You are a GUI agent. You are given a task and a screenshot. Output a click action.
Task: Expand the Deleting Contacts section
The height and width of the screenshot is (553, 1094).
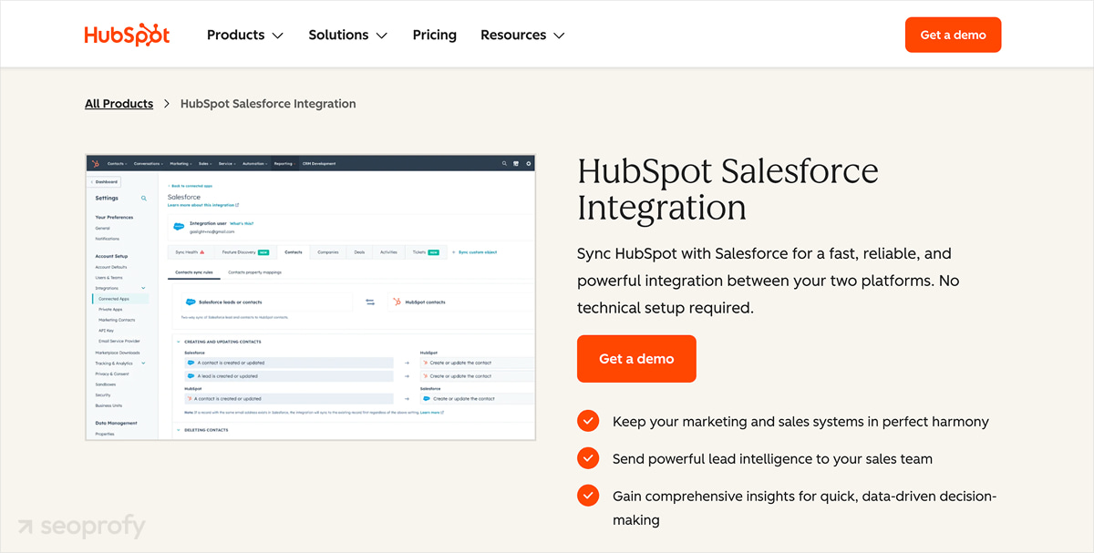click(202, 430)
